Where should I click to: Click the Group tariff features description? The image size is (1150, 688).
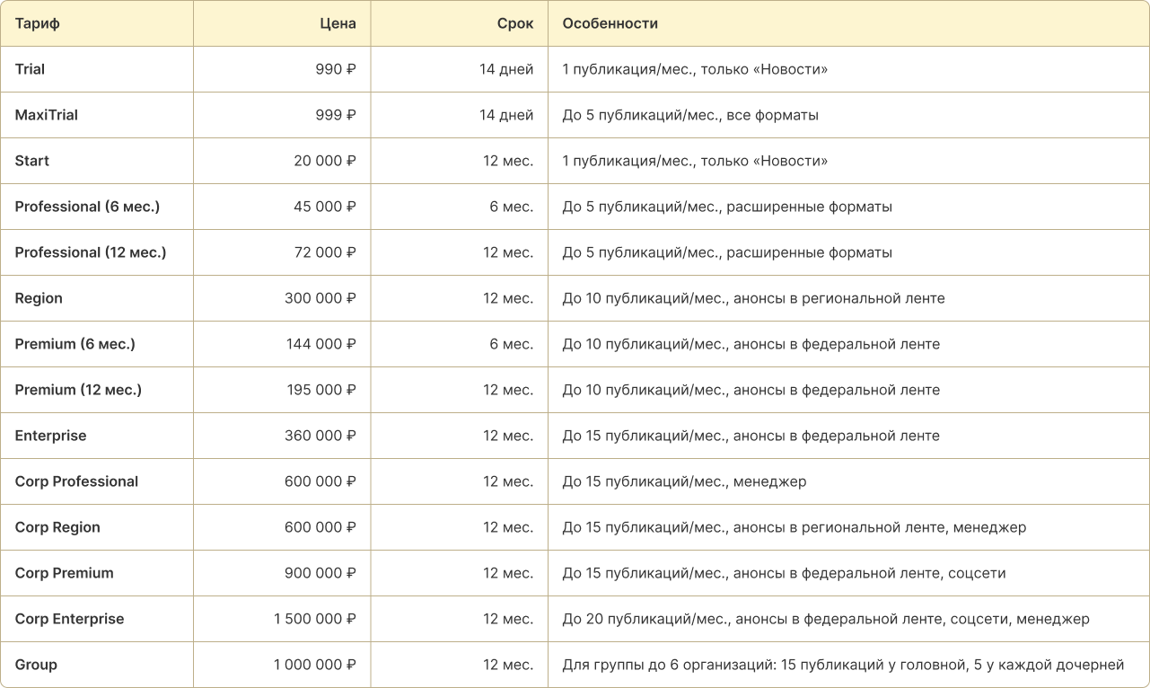pyautogui.click(x=842, y=665)
